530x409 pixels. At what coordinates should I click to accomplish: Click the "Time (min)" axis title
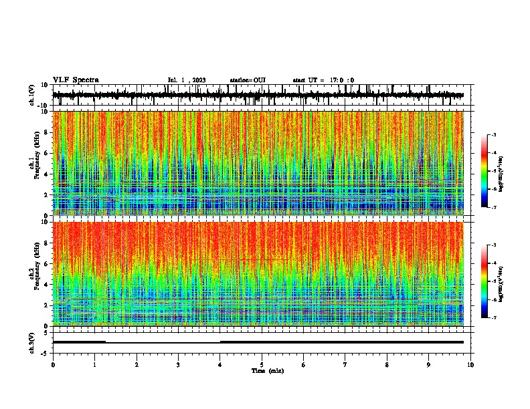[268, 371]
